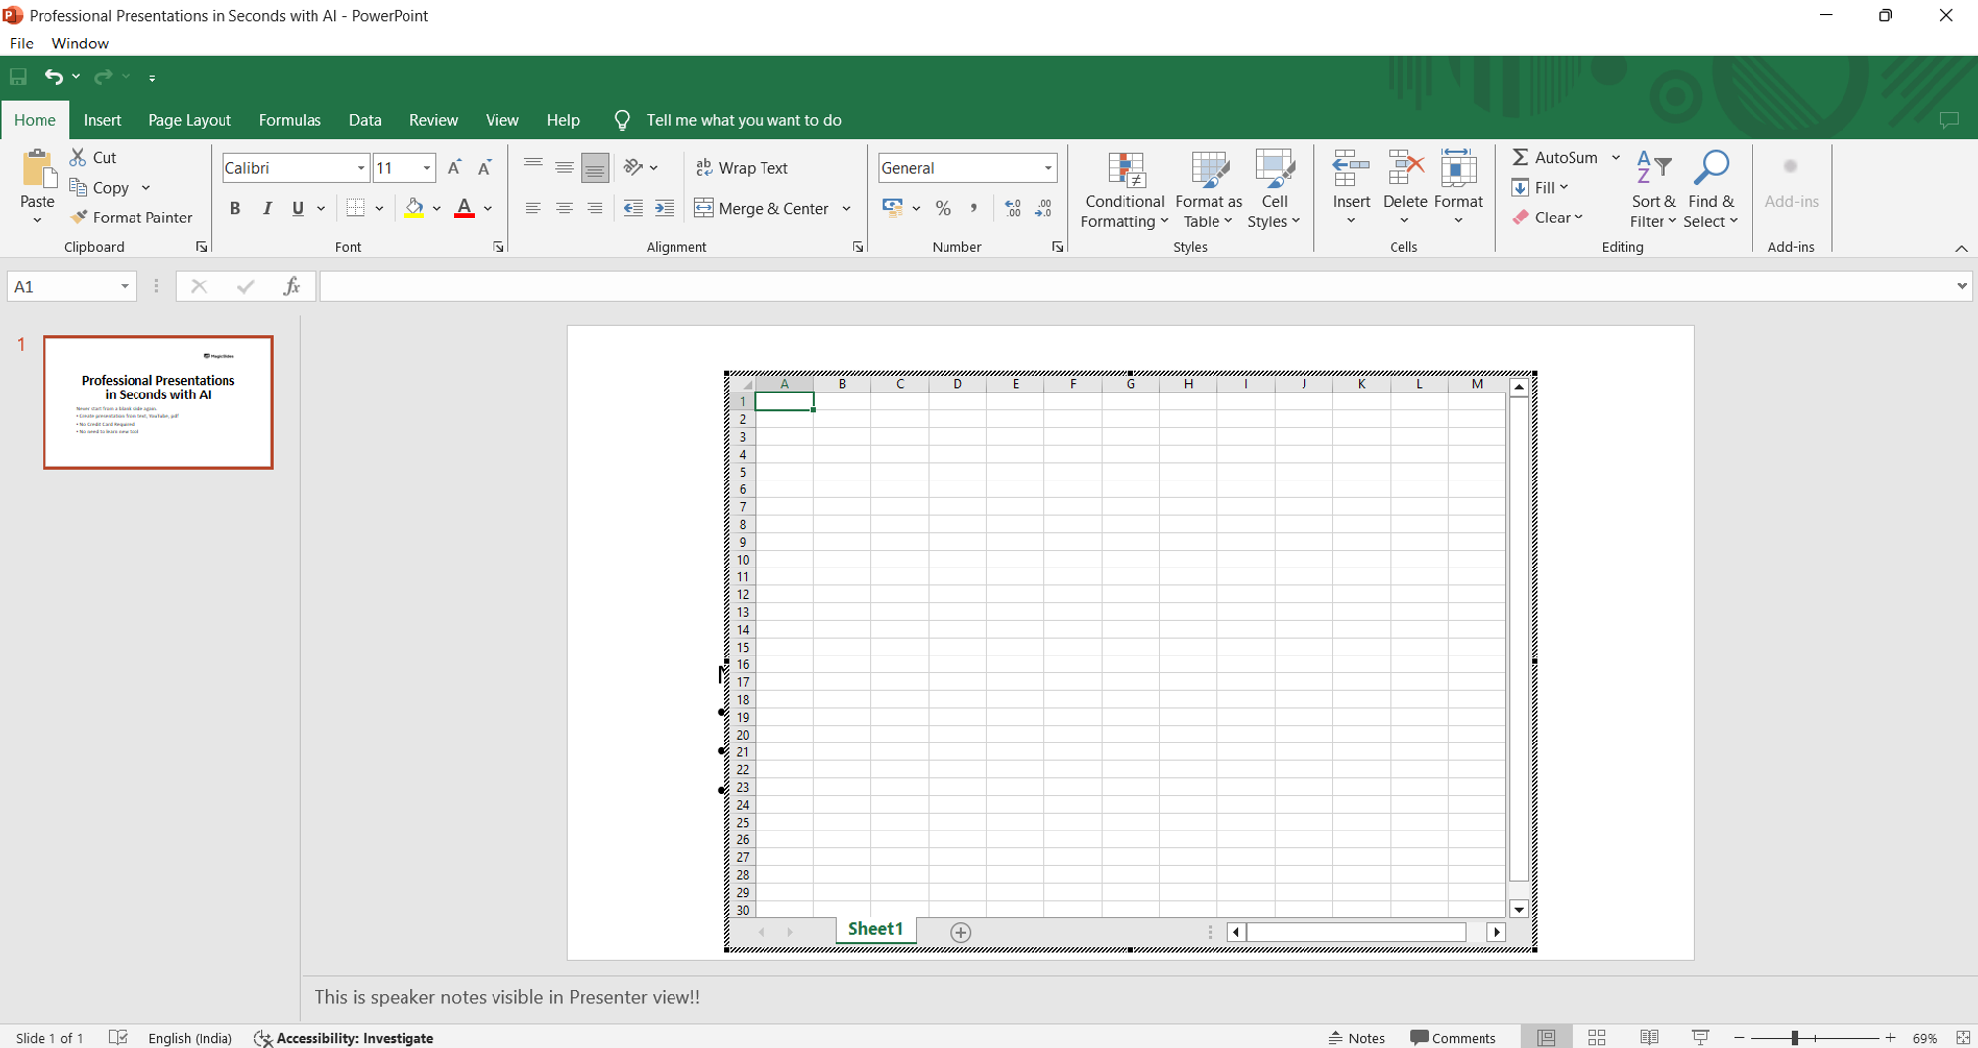Expand the formula bar chevron
The height and width of the screenshot is (1048, 1978).
coord(1962,286)
